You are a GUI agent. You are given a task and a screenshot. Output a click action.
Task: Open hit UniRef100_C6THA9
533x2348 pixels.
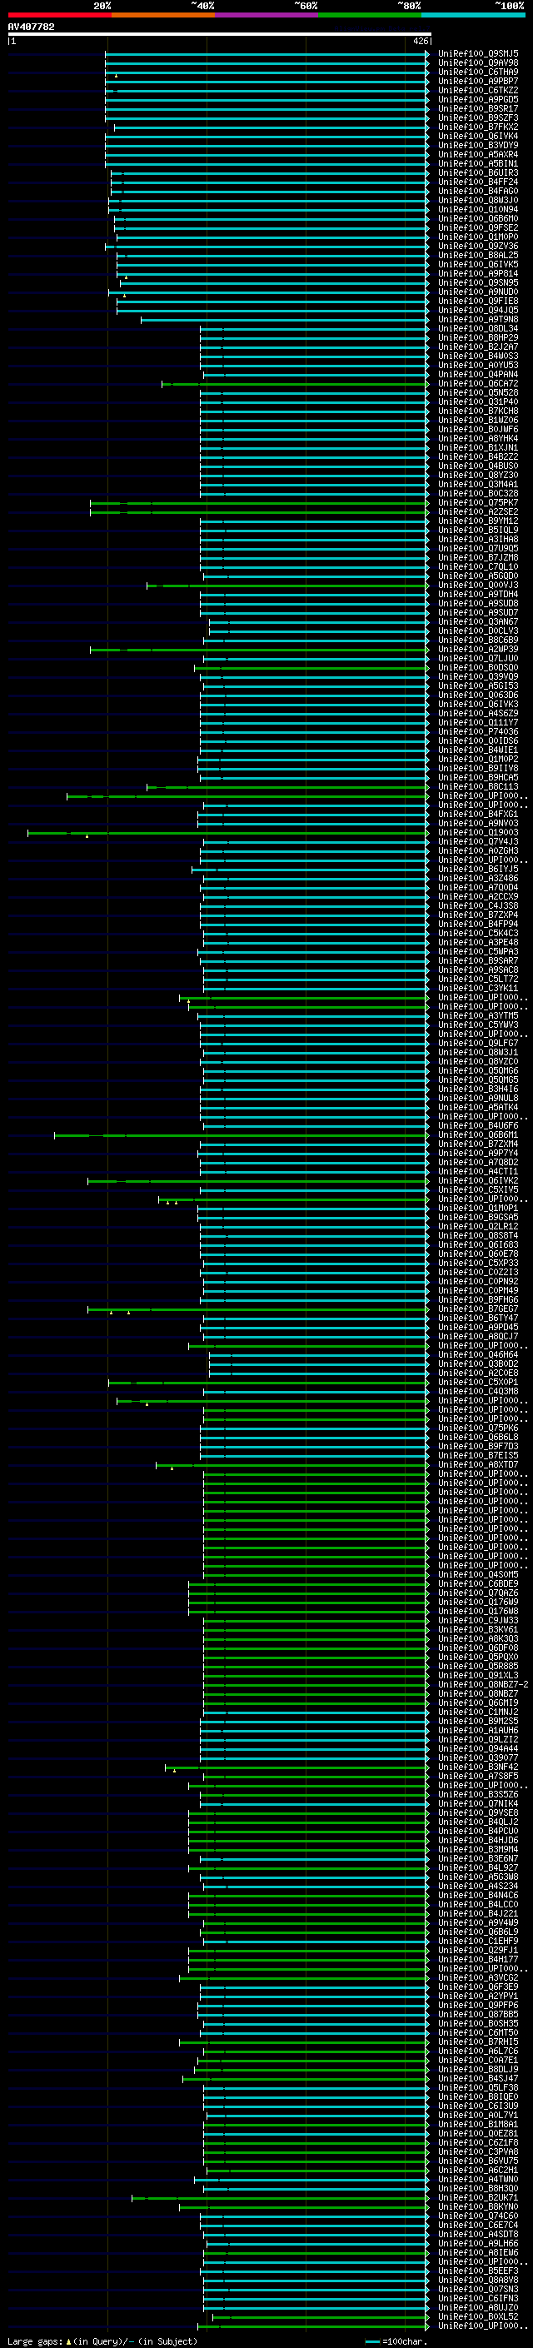click(x=477, y=72)
